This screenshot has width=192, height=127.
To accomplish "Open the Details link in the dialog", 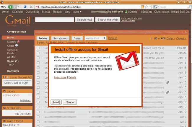I will pos(72,77).
